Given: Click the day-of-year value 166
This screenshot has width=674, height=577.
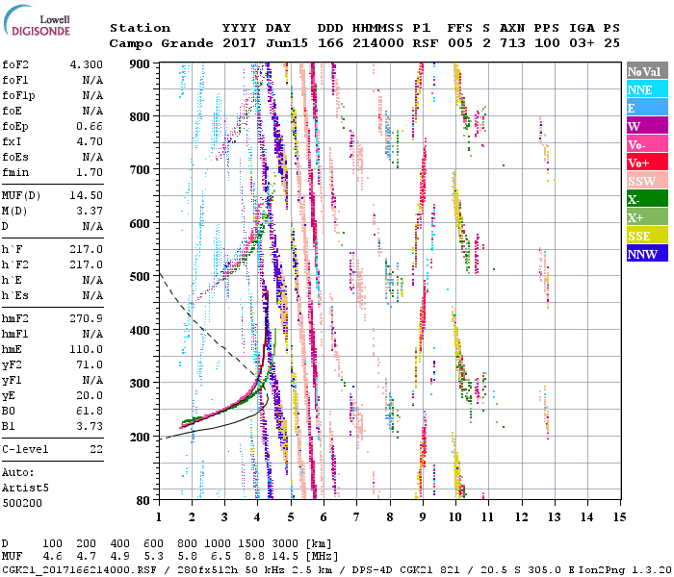Looking at the screenshot, I should pyautogui.click(x=330, y=43).
